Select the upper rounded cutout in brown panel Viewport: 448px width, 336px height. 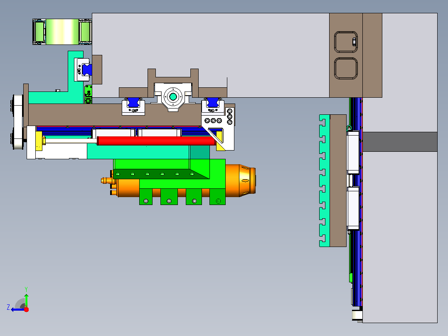346,42
